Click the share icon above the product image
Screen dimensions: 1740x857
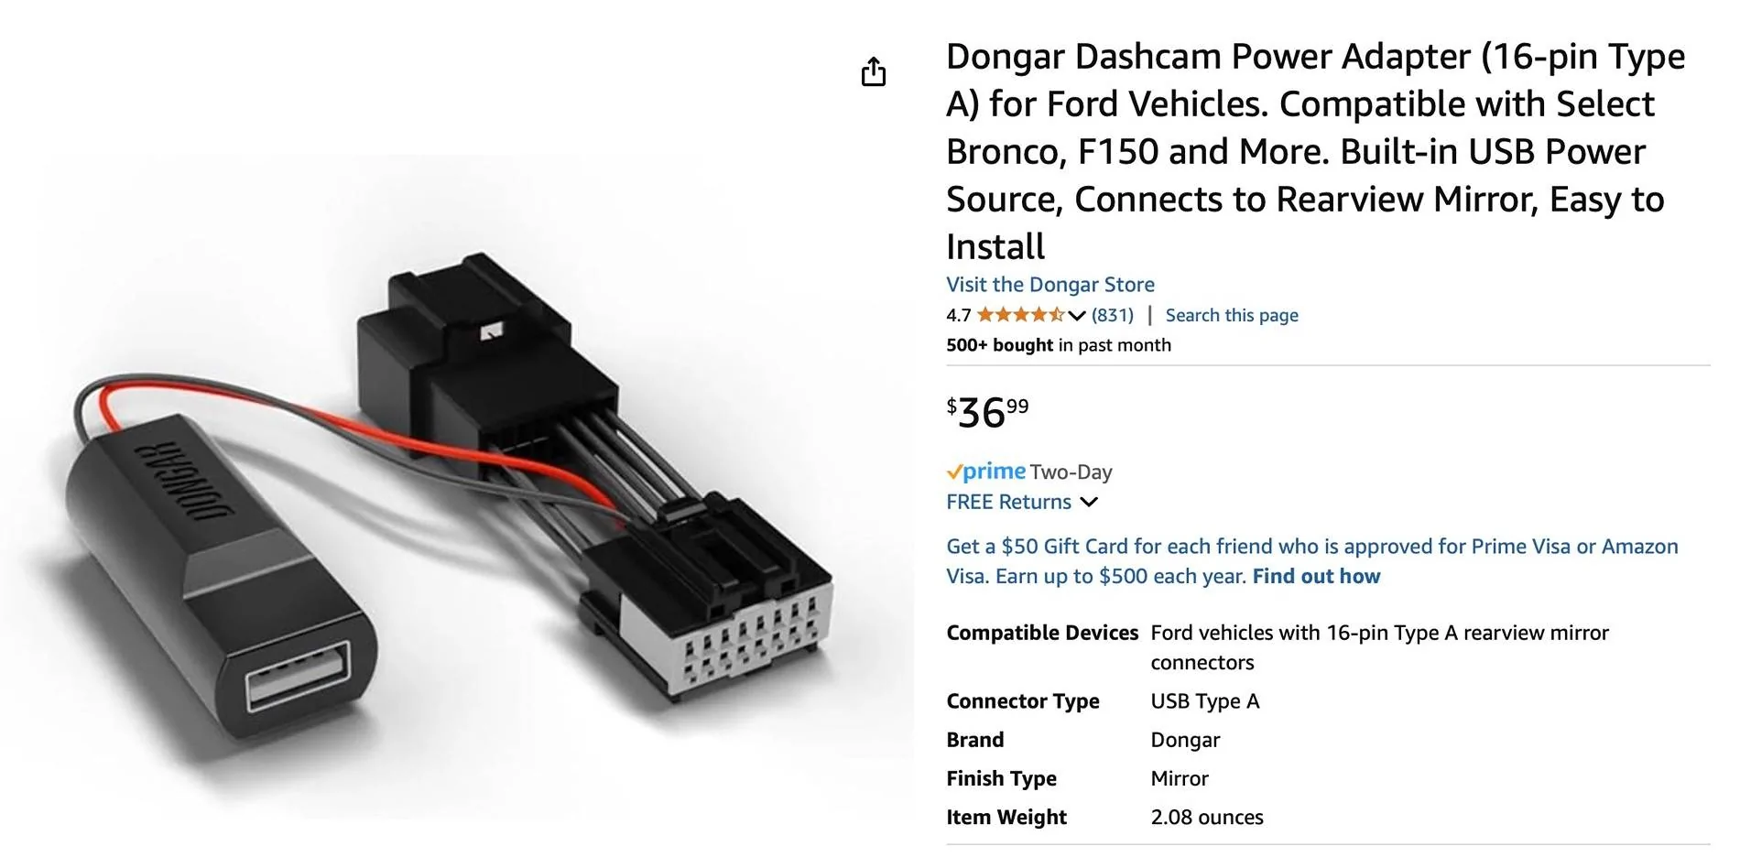[873, 71]
